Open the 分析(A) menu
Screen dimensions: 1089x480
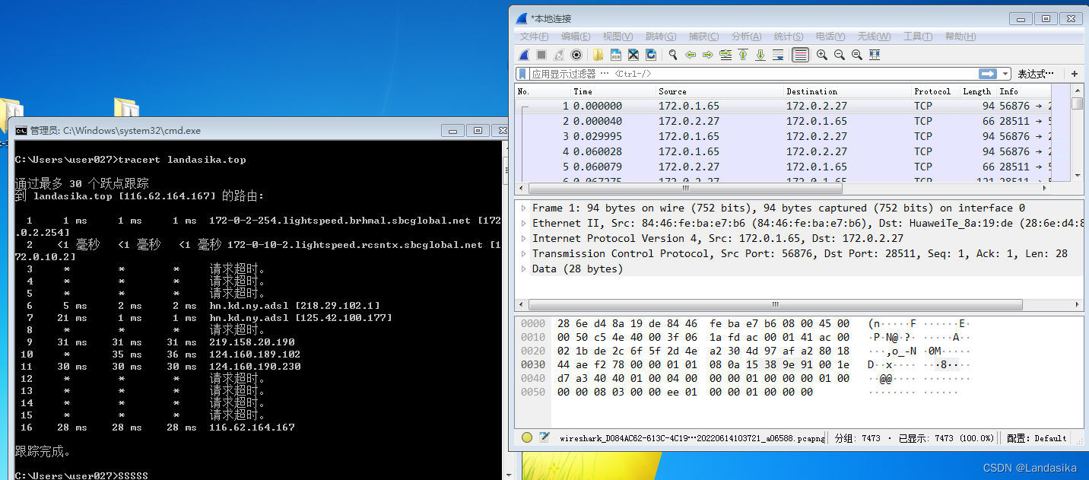click(746, 37)
